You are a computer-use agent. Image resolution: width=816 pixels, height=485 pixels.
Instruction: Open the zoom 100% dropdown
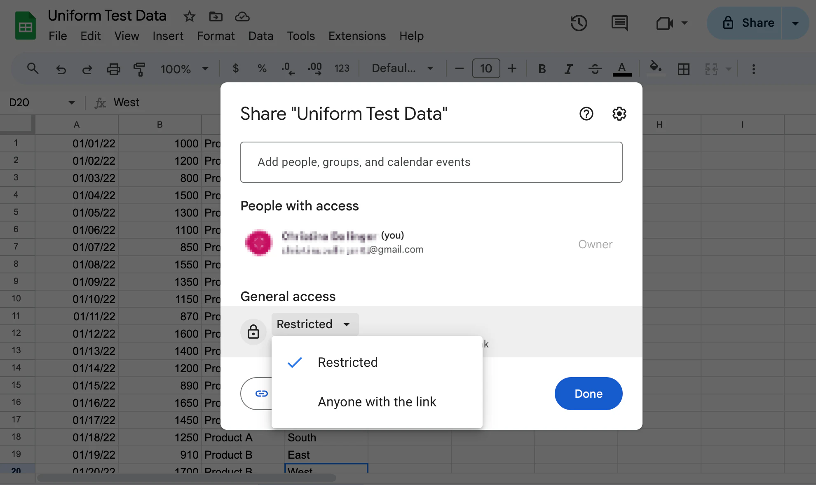pyautogui.click(x=184, y=69)
